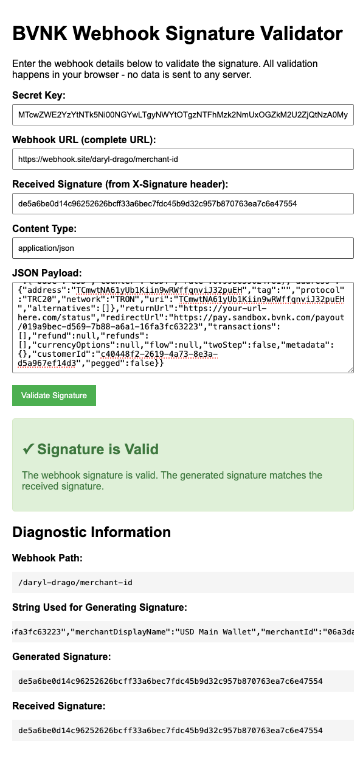
Task: Select the Webhook Path value /daryl-drago/merchant-id
Action: pos(75,582)
